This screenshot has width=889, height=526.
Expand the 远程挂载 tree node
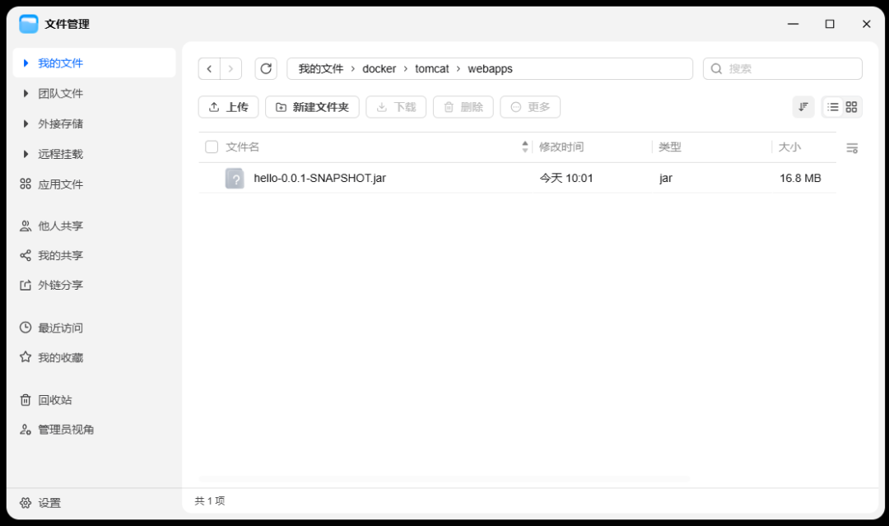pos(26,154)
